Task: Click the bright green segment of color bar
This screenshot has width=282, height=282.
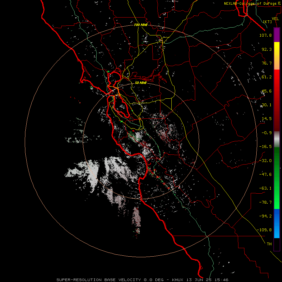Action: coord(277,178)
